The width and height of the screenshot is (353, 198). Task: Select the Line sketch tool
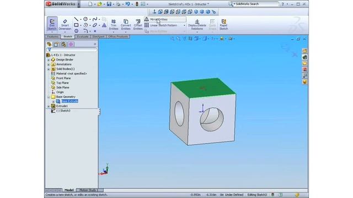76,19
